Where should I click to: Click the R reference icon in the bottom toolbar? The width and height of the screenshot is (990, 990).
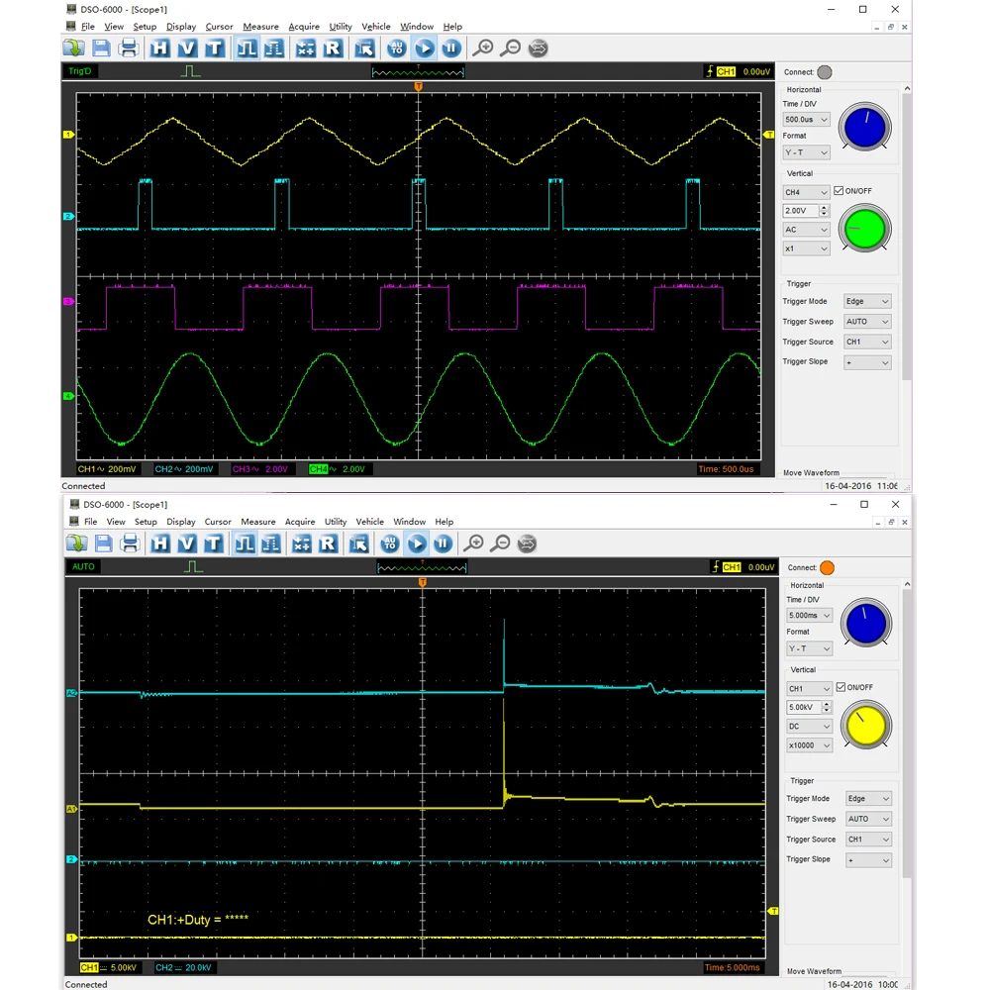pos(329,544)
